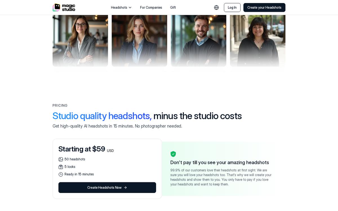Expand the Headshots dropdown chevron

(x=130, y=8)
